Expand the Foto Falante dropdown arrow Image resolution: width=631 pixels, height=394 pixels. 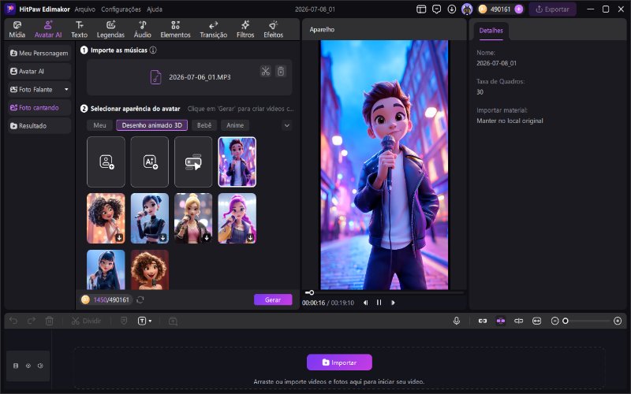point(66,89)
